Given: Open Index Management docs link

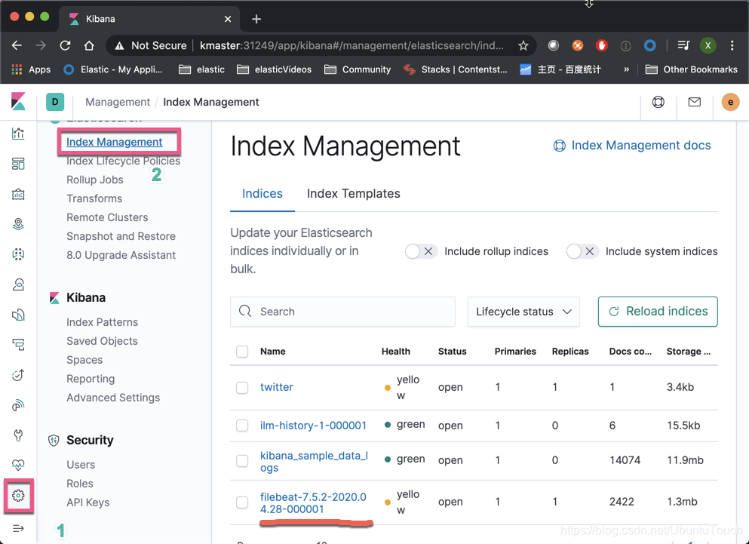Looking at the screenshot, I should [x=632, y=146].
